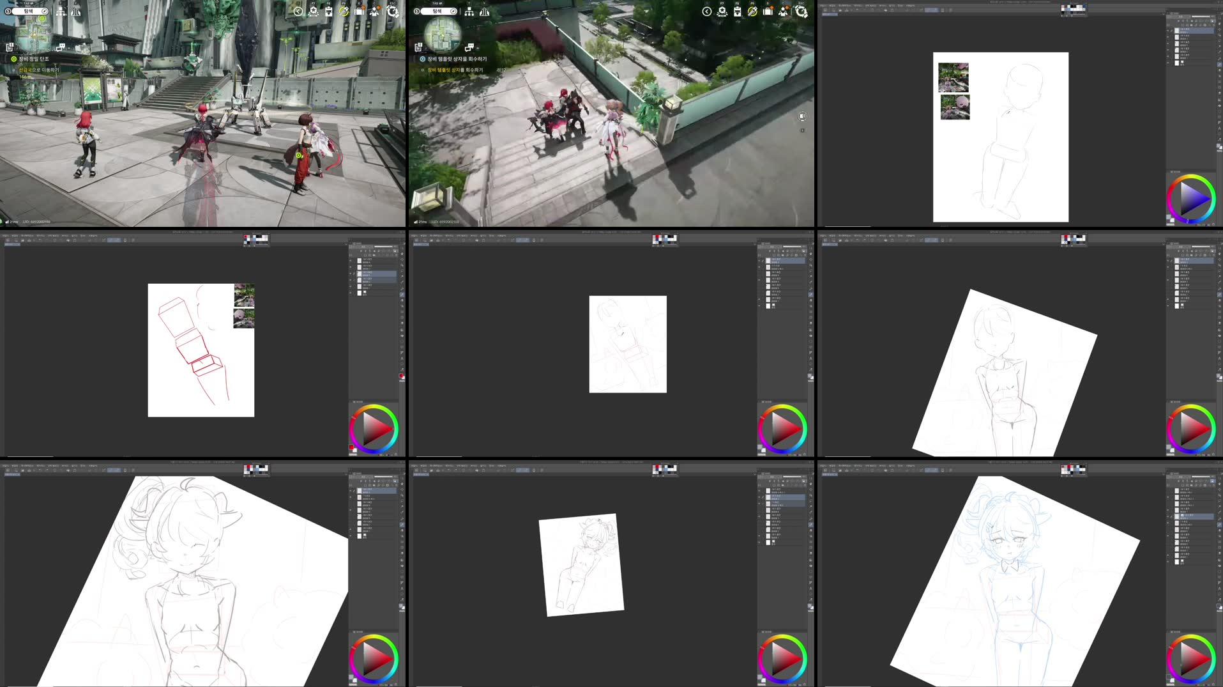The width and height of the screenshot is (1223, 687).
Task: Click the garden reference thumbnail on the canvas
Action: [954, 78]
